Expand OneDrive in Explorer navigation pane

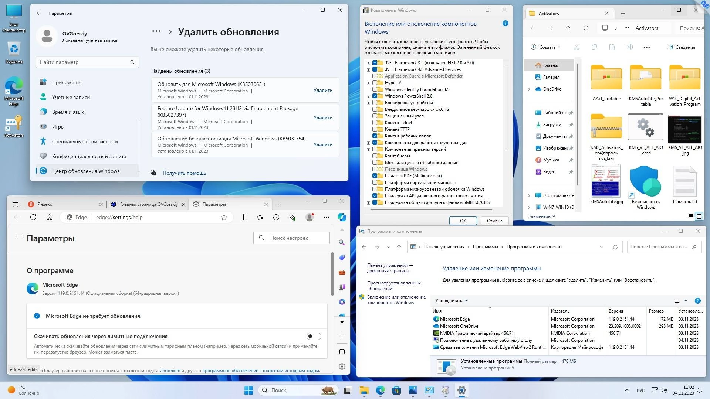529,89
